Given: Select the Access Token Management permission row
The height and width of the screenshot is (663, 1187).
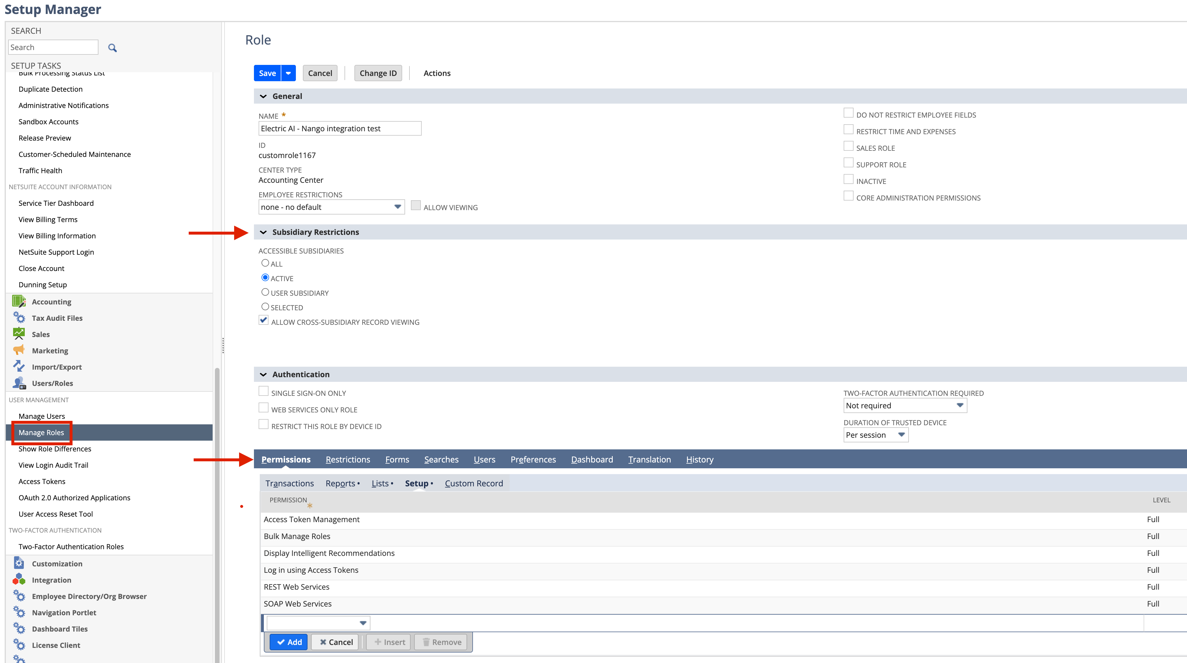Looking at the screenshot, I should 723,519.
